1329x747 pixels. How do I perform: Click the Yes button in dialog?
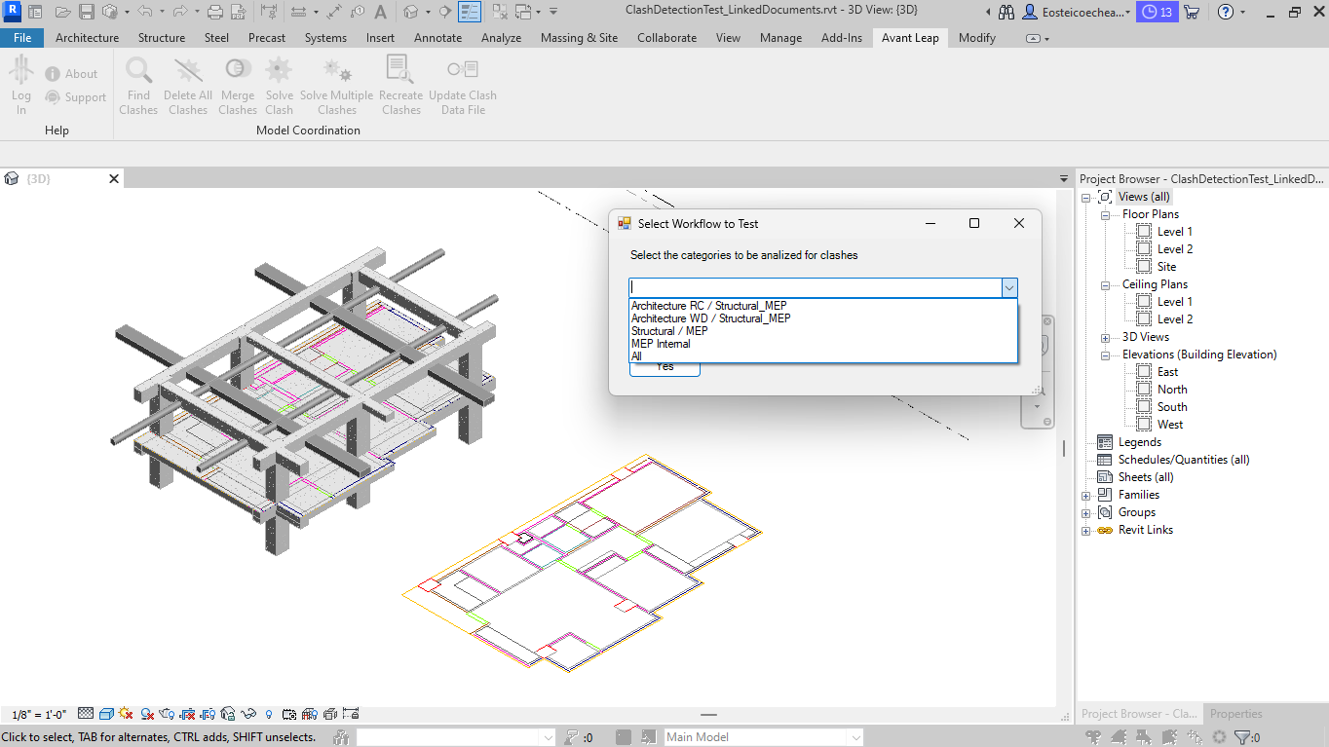pyautogui.click(x=664, y=367)
